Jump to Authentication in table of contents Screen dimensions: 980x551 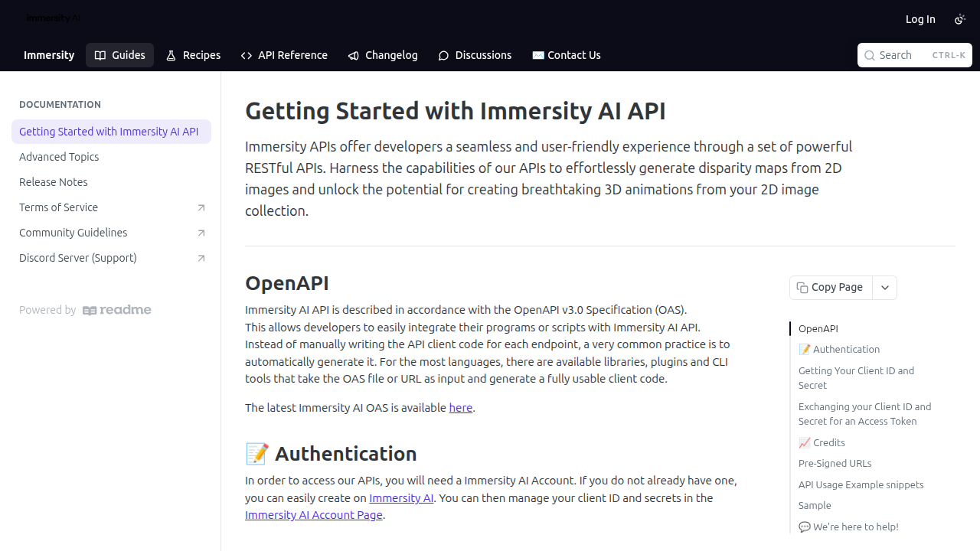pyautogui.click(x=839, y=349)
